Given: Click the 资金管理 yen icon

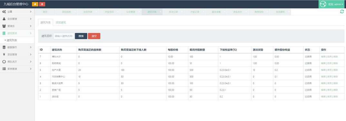Looking at the screenshot, I should tap(4, 55).
